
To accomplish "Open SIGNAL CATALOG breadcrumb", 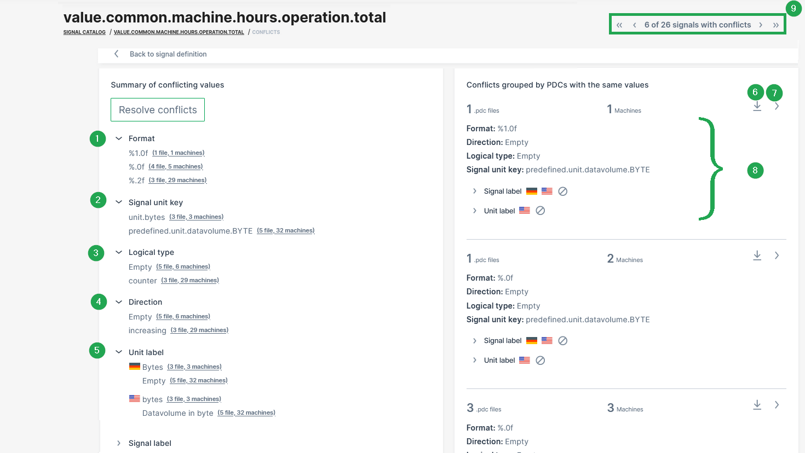I will tap(84, 32).
